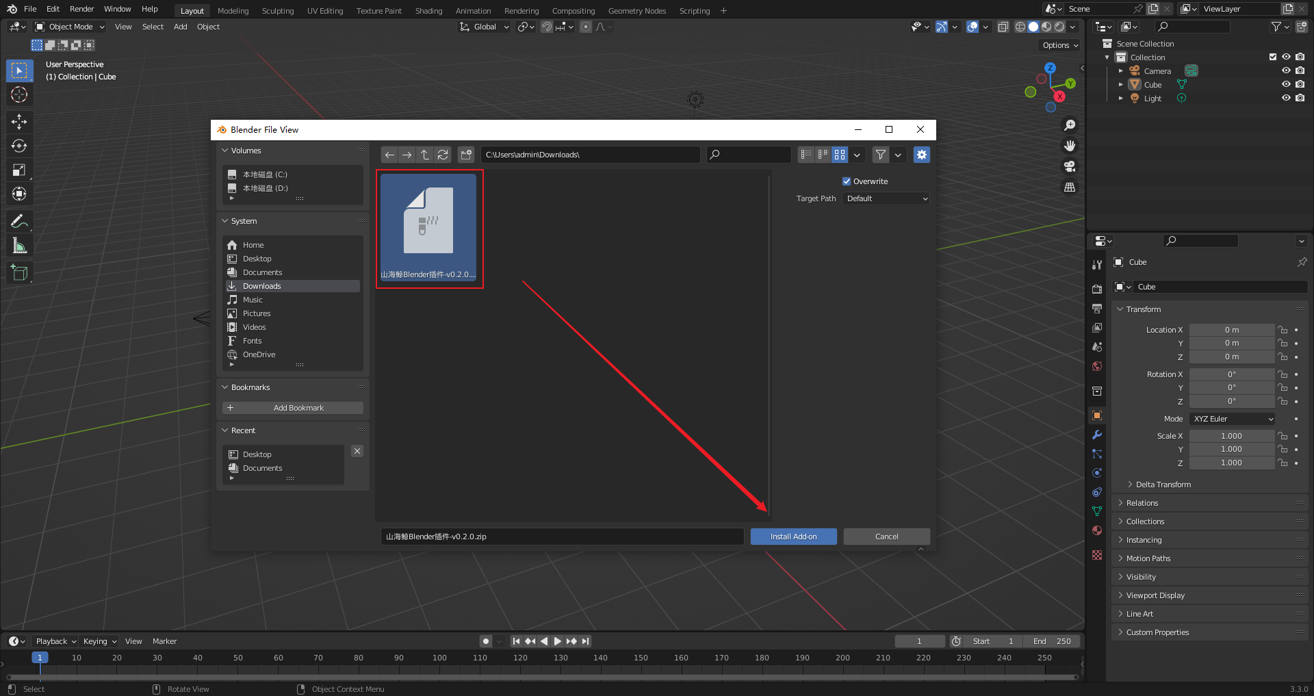Switch to Geometry Nodes workspace tab
The image size is (1314, 696).
tap(637, 10)
